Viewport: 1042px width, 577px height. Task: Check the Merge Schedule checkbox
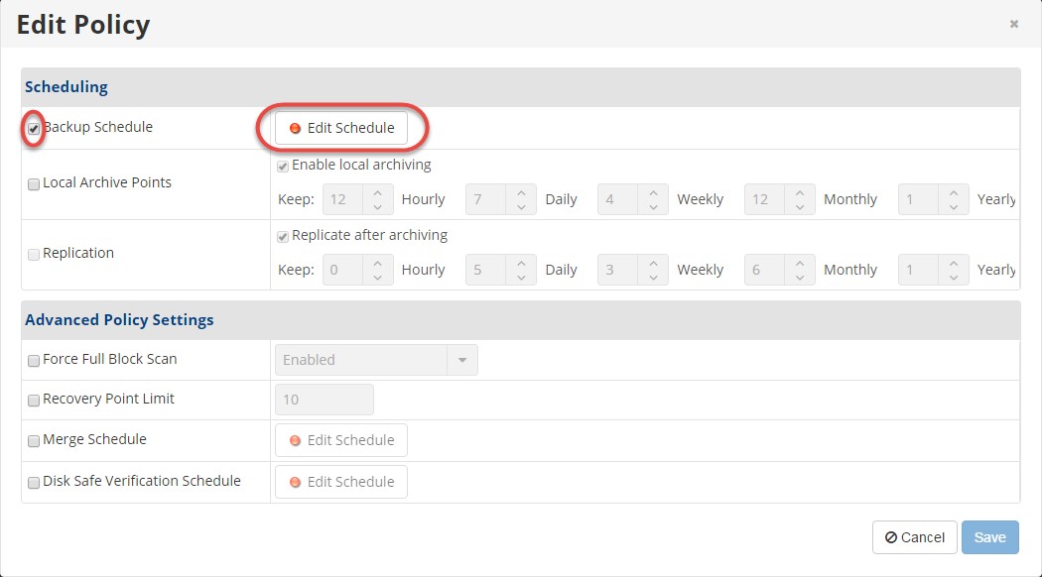tap(33, 441)
